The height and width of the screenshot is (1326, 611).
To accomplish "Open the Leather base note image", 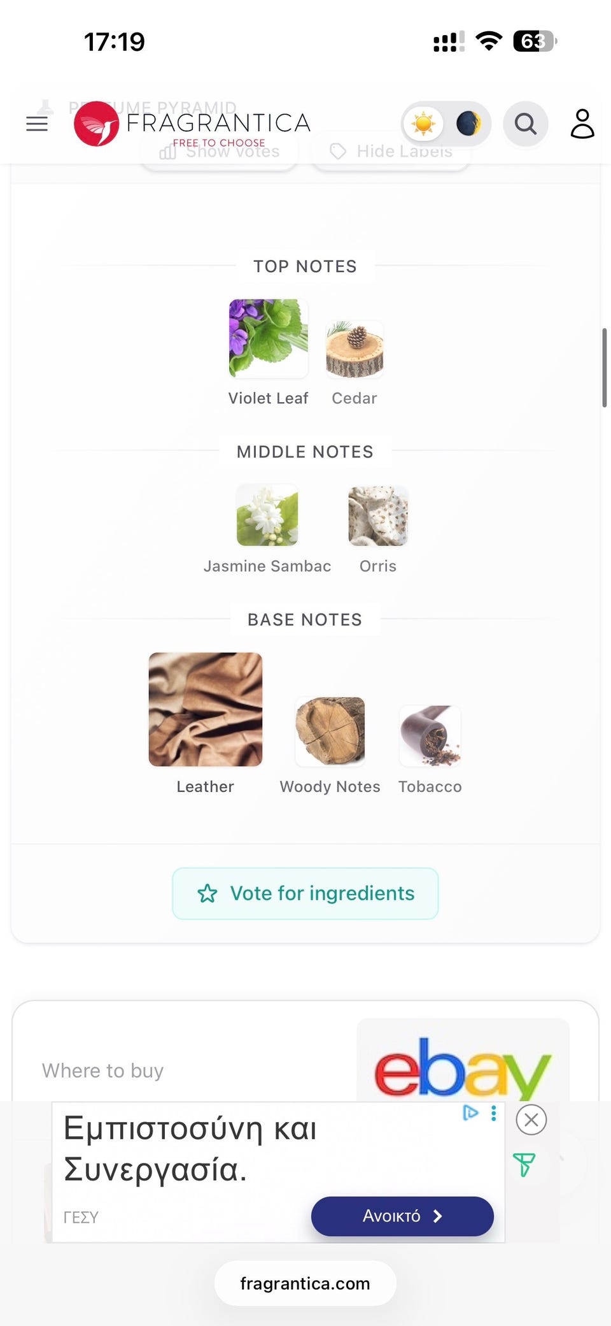I will point(205,709).
